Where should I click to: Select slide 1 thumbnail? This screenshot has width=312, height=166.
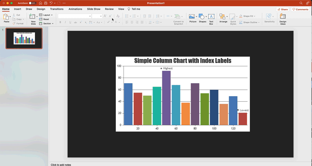[24, 38]
